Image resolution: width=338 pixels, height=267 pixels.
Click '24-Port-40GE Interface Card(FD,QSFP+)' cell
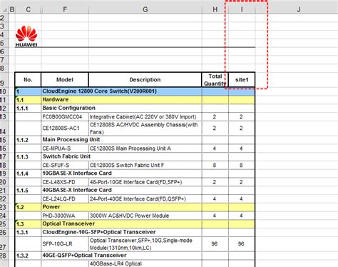click(x=145, y=199)
